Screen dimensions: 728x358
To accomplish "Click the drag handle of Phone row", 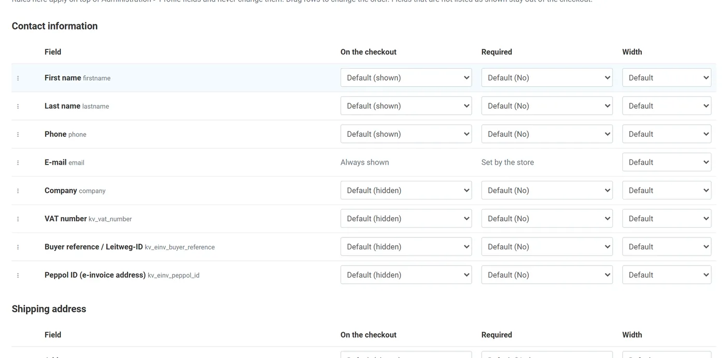I will (x=18, y=134).
